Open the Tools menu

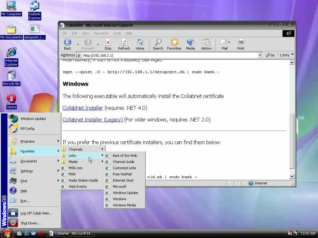point(117,33)
